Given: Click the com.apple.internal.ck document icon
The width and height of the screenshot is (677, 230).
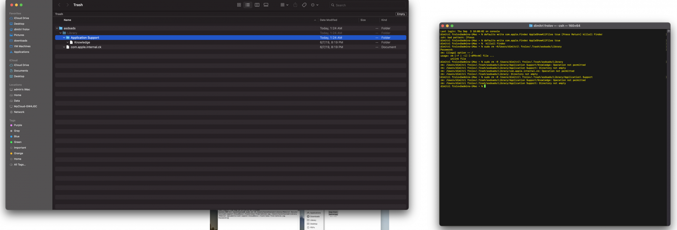Looking at the screenshot, I should click(x=68, y=47).
